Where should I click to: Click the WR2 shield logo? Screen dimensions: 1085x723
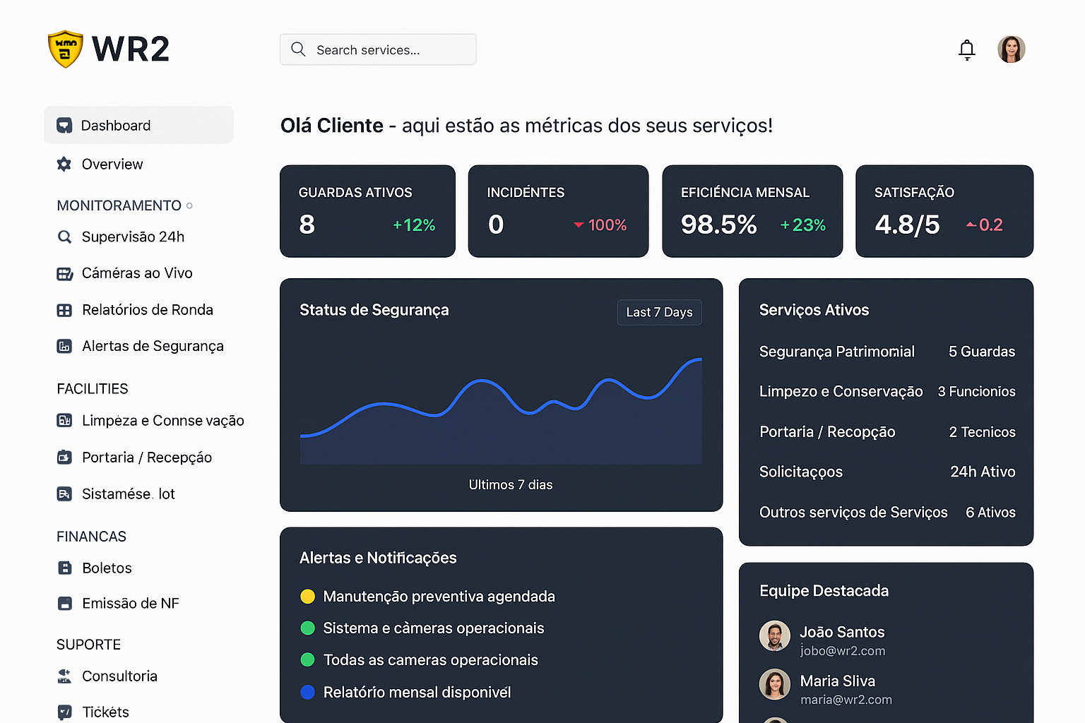pyautogui.click(x=66, y=49)
